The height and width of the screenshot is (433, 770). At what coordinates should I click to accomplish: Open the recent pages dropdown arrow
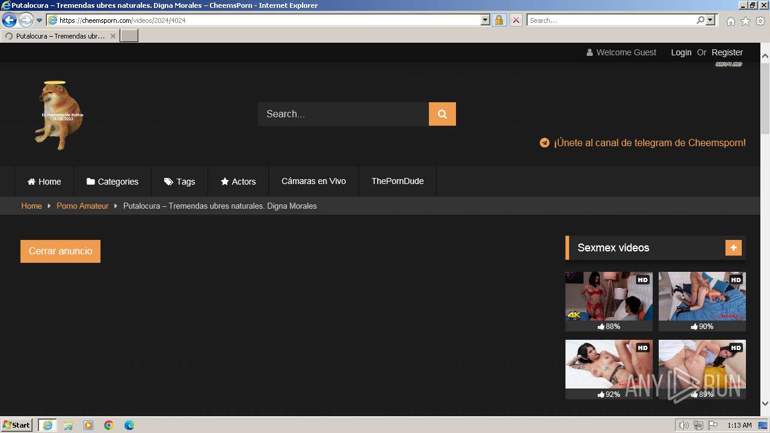coord(40,20)
